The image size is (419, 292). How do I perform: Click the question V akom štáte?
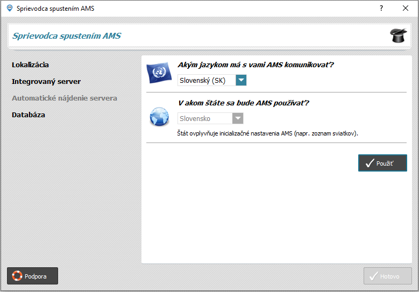click(x=244, y=103)
